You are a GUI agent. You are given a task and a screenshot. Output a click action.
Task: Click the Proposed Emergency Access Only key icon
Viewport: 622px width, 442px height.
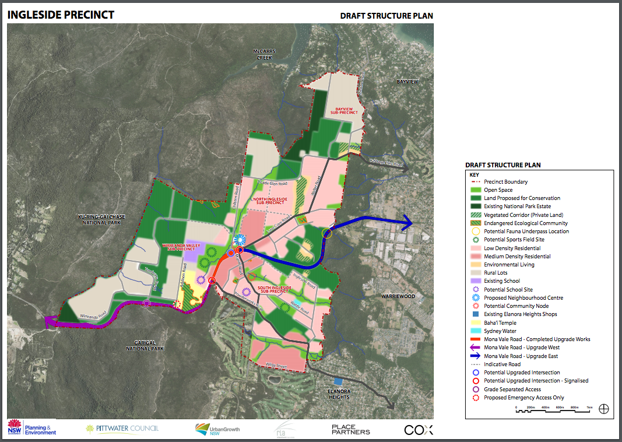click(x=476, y=398)
